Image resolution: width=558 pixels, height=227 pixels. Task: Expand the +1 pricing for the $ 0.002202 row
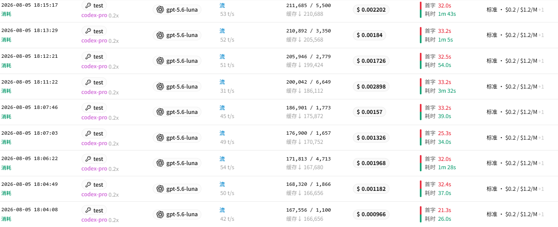(541, 10)
